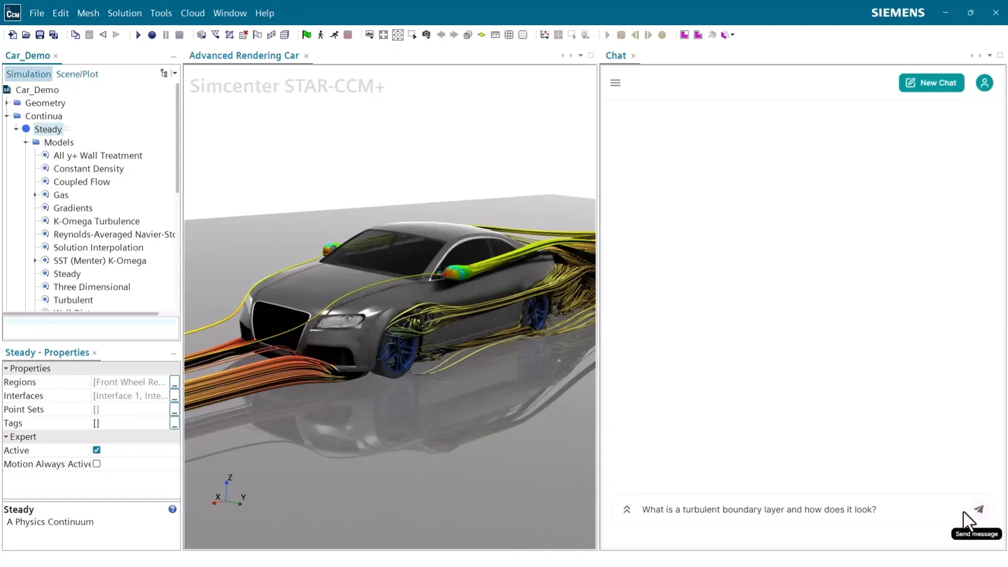
Task: Open the Cloud menu
Action: (x=193, y=13)
